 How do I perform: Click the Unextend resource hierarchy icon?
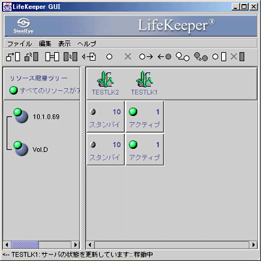(x=238, y=57)
